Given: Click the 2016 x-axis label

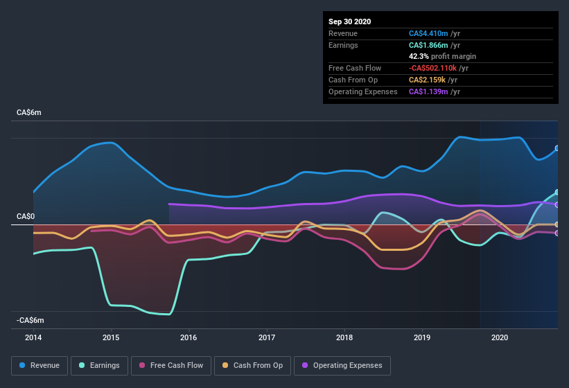Looking at the screenshot, I should [x=189, y=337].
